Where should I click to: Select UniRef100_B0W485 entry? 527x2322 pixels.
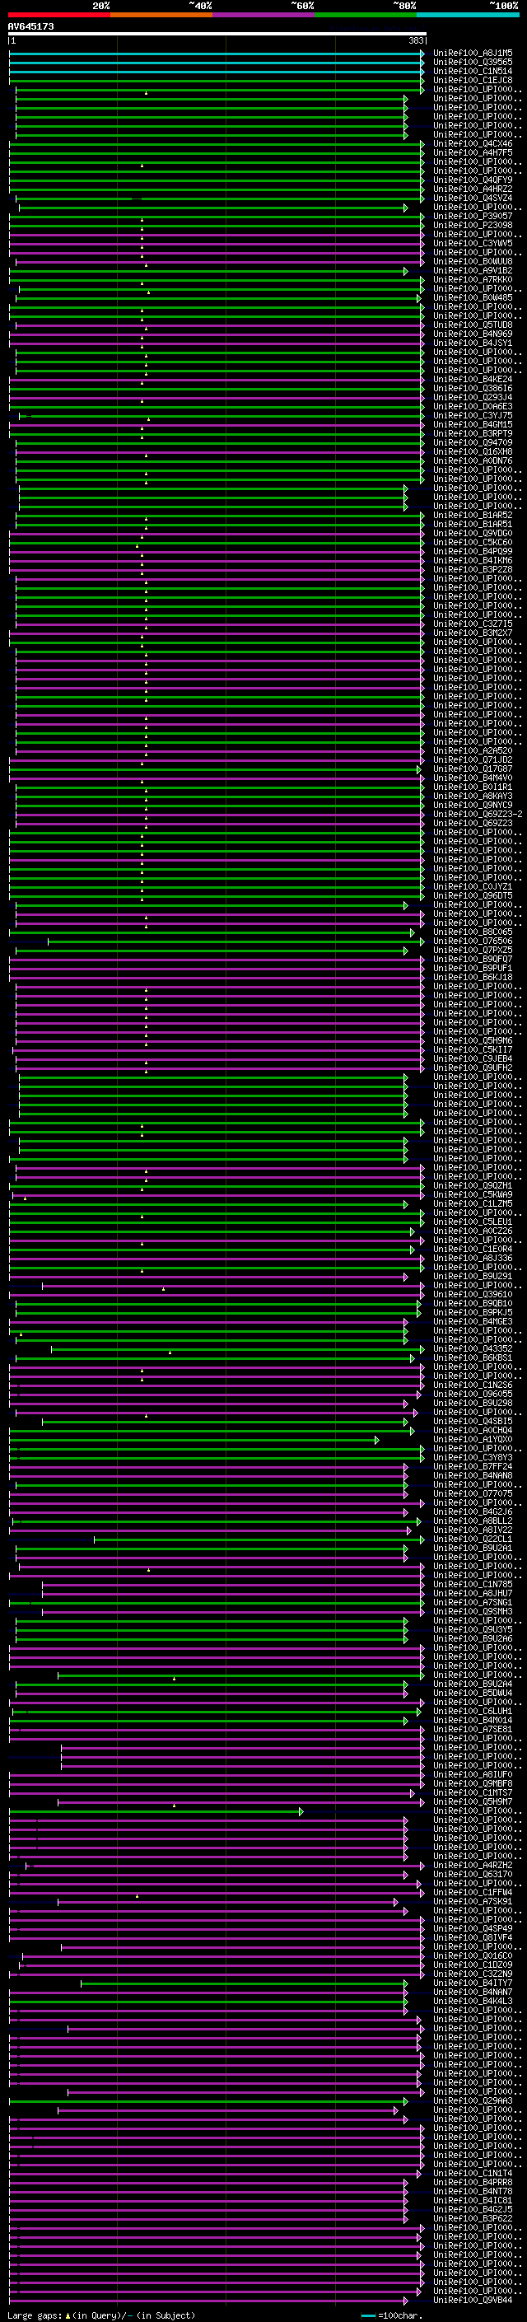[473, 297]
